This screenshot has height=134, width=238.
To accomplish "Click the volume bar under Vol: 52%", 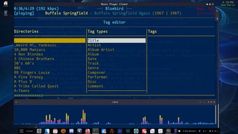I will click(206, 13).
